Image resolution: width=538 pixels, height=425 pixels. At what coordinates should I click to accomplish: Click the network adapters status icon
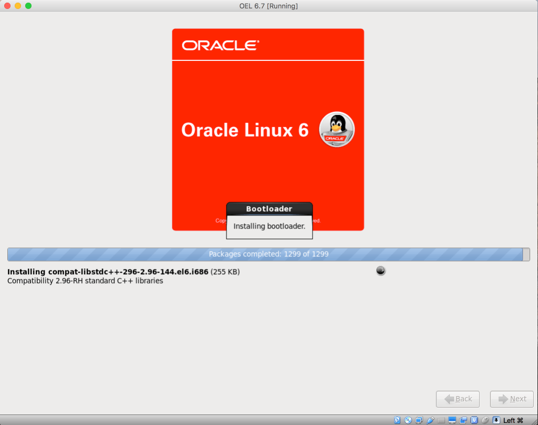[x=419, y=420]
